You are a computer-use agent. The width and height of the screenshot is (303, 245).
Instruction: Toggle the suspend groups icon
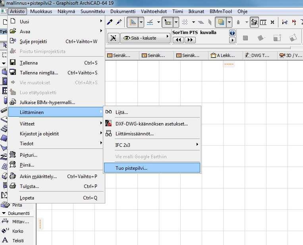pyautogui.click(x=254, y=22)
